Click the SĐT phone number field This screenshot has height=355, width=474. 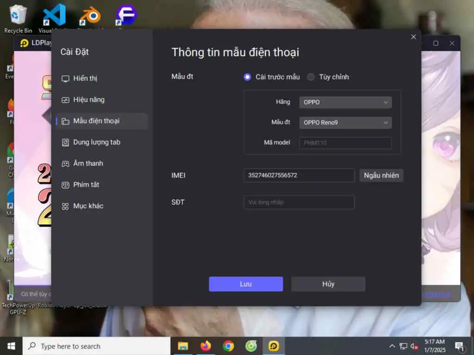[x=299, y=202]
